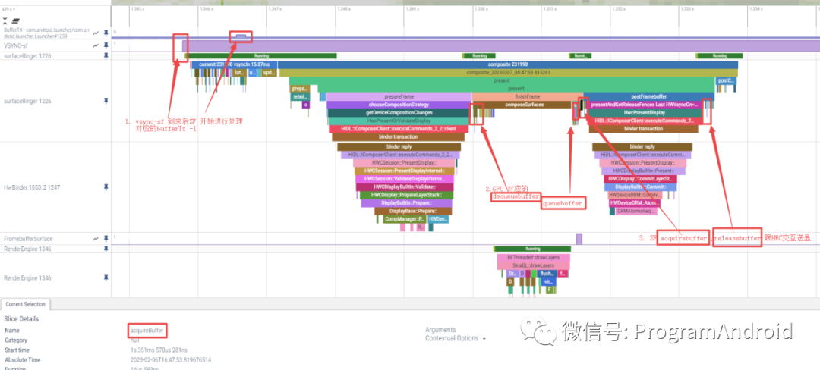Select the HwcPresentOrValidateDisplay slice
The height and width of the screenshot is (370, 820).
[399, 121]
